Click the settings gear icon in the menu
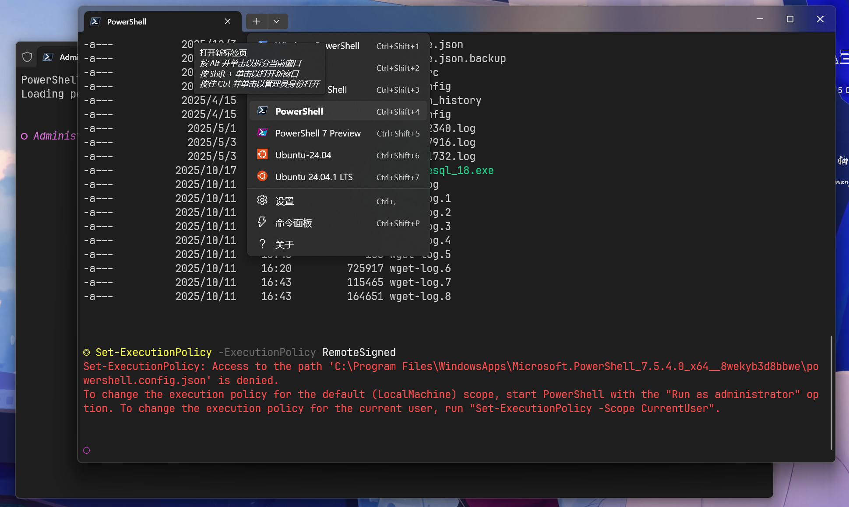 coord(263,200)
